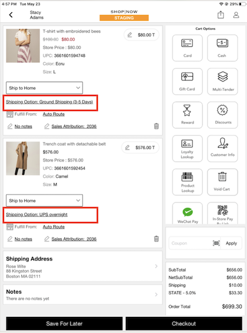This screenshot has height=333, width=247.
Task: Open the Discounts option
Action: point(223,115)
